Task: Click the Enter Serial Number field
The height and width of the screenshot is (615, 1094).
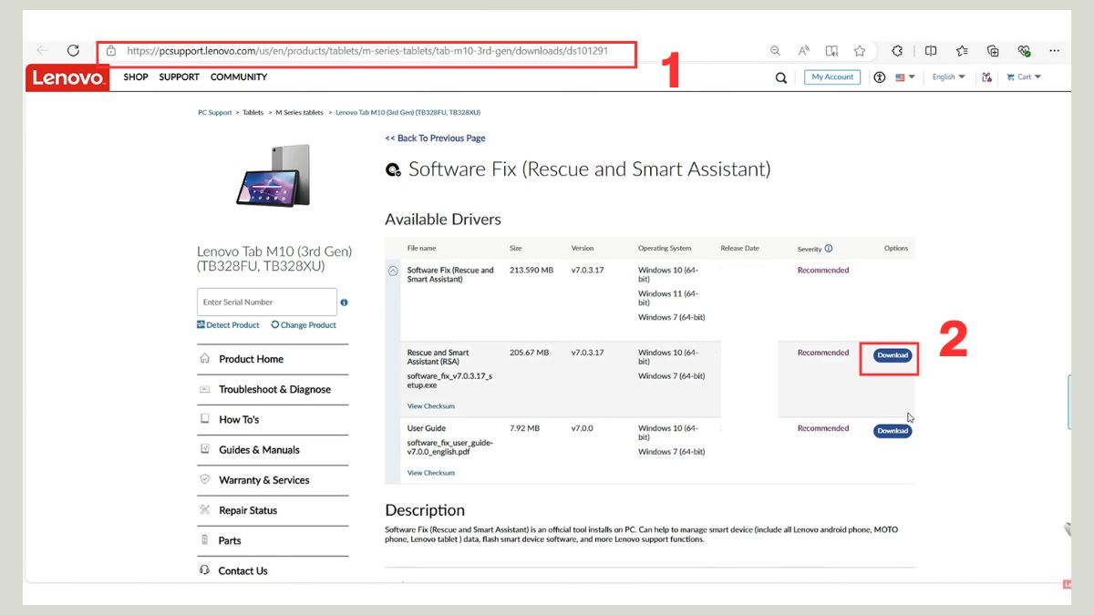Action: click(x=266, y=302)
